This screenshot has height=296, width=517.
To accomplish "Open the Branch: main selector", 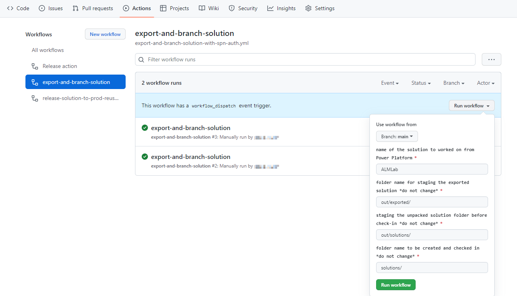I will pyautogui.click(x=397, y=136).
